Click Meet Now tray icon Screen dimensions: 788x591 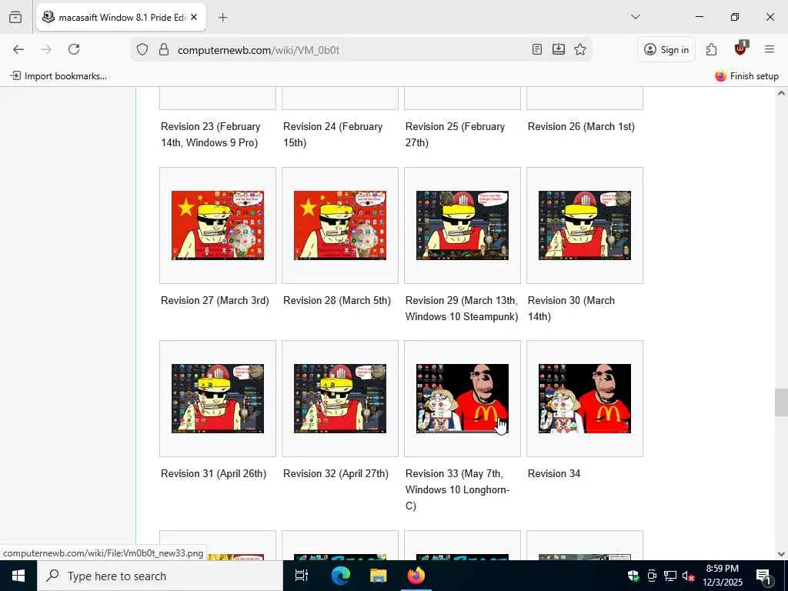pos(652,576)
